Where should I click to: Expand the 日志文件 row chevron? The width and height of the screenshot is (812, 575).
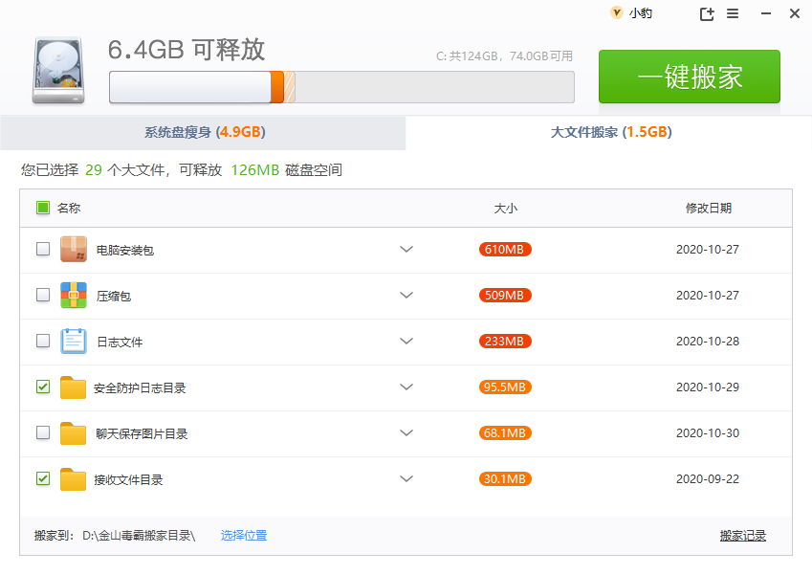pos(406,342)
